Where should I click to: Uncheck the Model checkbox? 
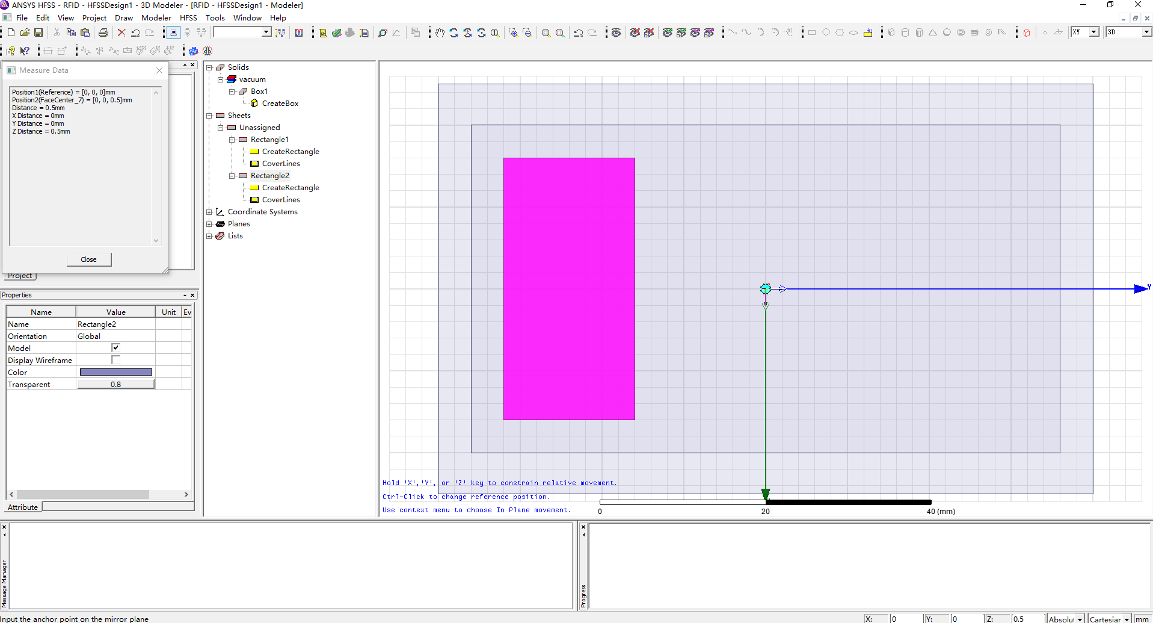[115, 348]
